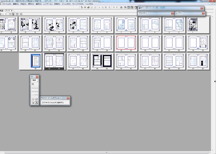Click the second panel toggle icon next to Print

pyautogui.click(x=129, y=7)
